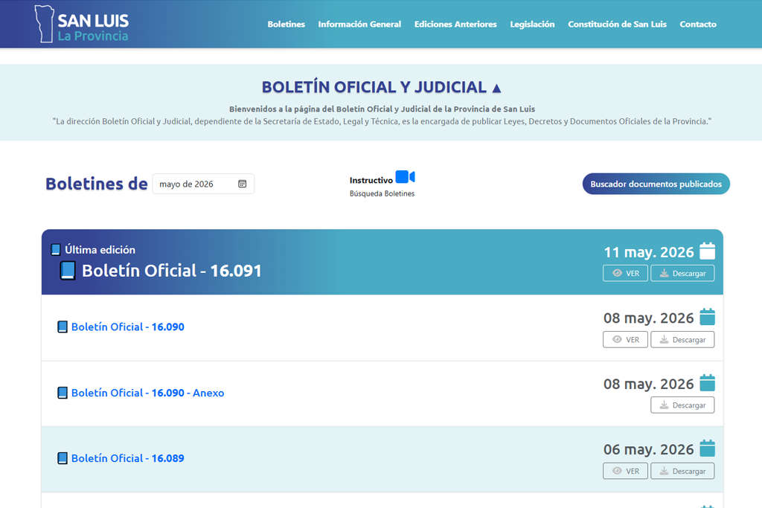Screen dimensions: 762x508
Task: Open the Ediciones Anteriores menu
Action: point(455,24)
